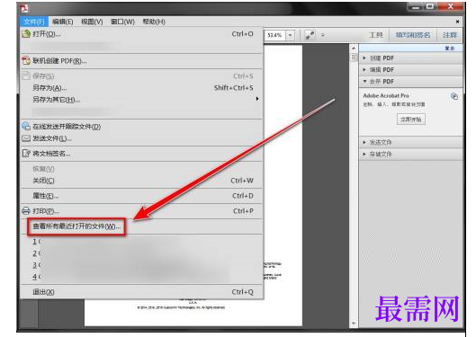476x337 pixels.
Task: Click the envelope icon for 发送文件
Action: (x=26, y=138)
